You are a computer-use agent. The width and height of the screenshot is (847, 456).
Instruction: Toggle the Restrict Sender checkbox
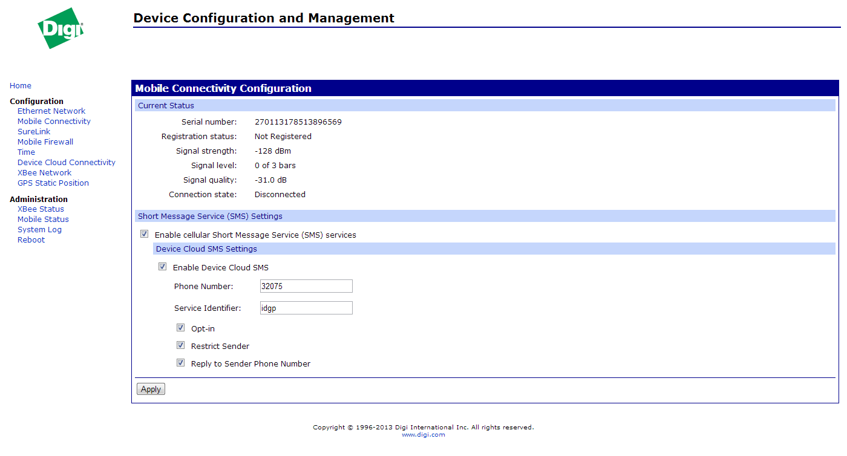click(180, 345)
